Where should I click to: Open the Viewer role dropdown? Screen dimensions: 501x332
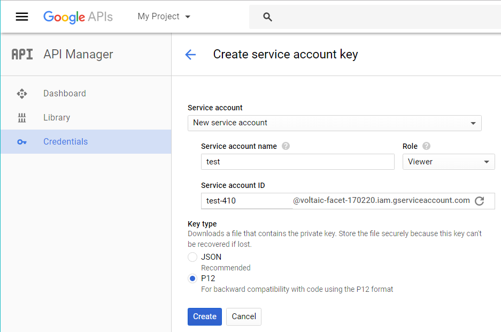(448, 162)
